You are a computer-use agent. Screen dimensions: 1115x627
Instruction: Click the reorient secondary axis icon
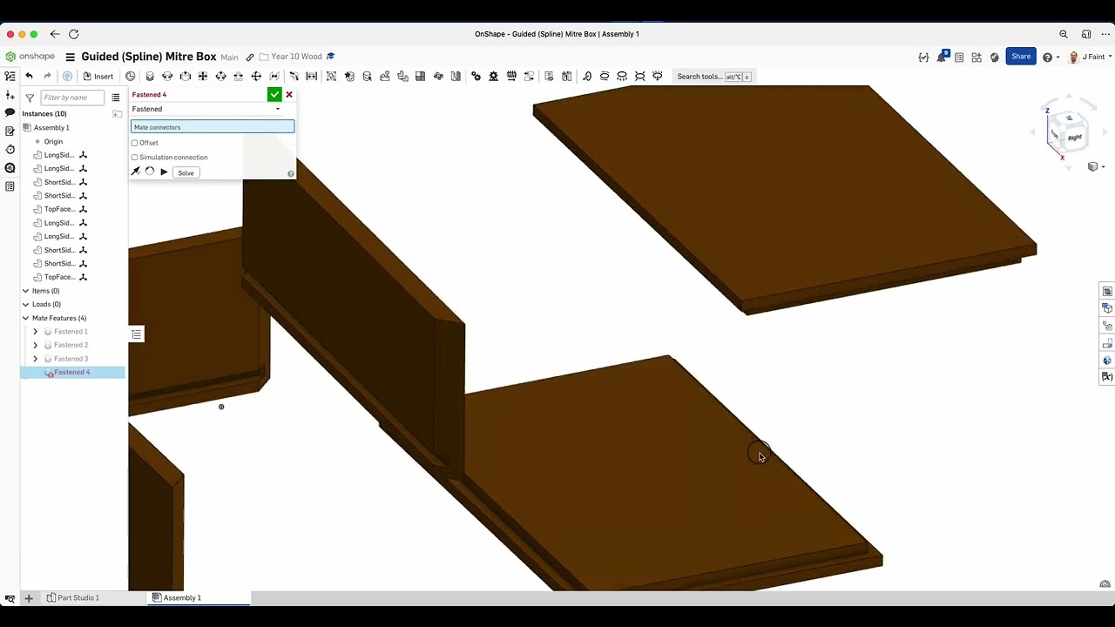[x=150, y=172]
